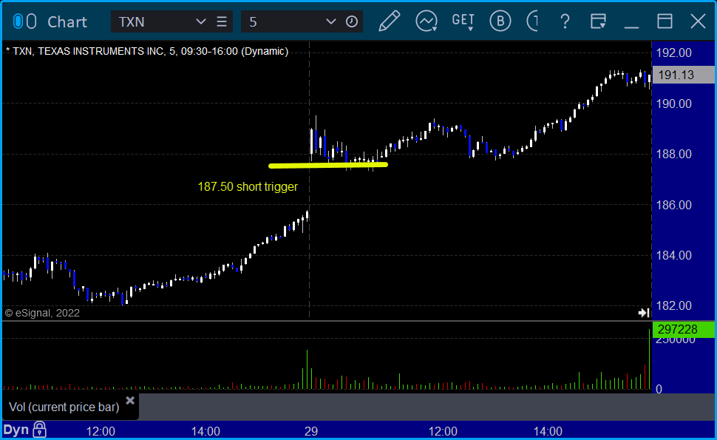Click the 192.00 price axis label
Image resolution: width=717 pixels, height=440 pixels.
coord(673,53)
